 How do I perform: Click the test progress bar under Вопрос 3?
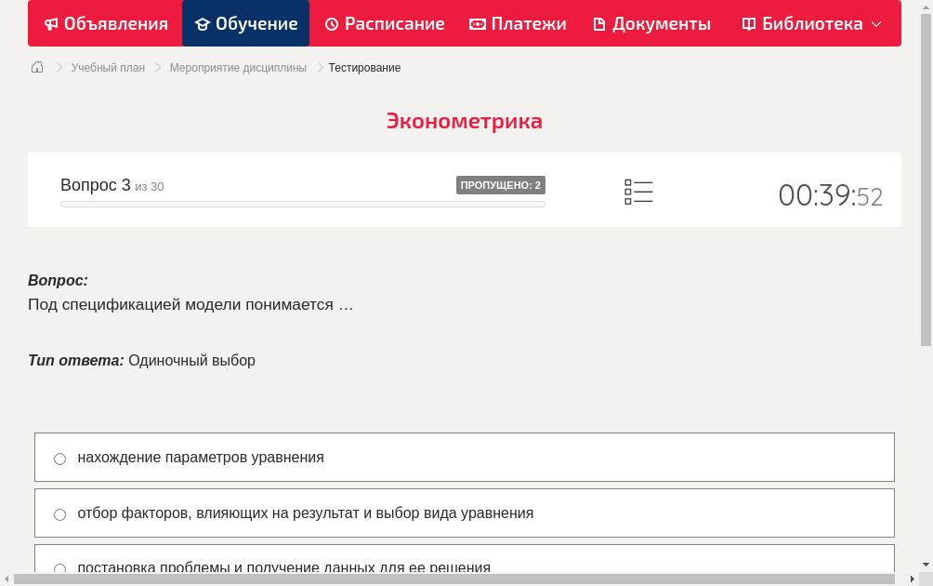(302, 204)
